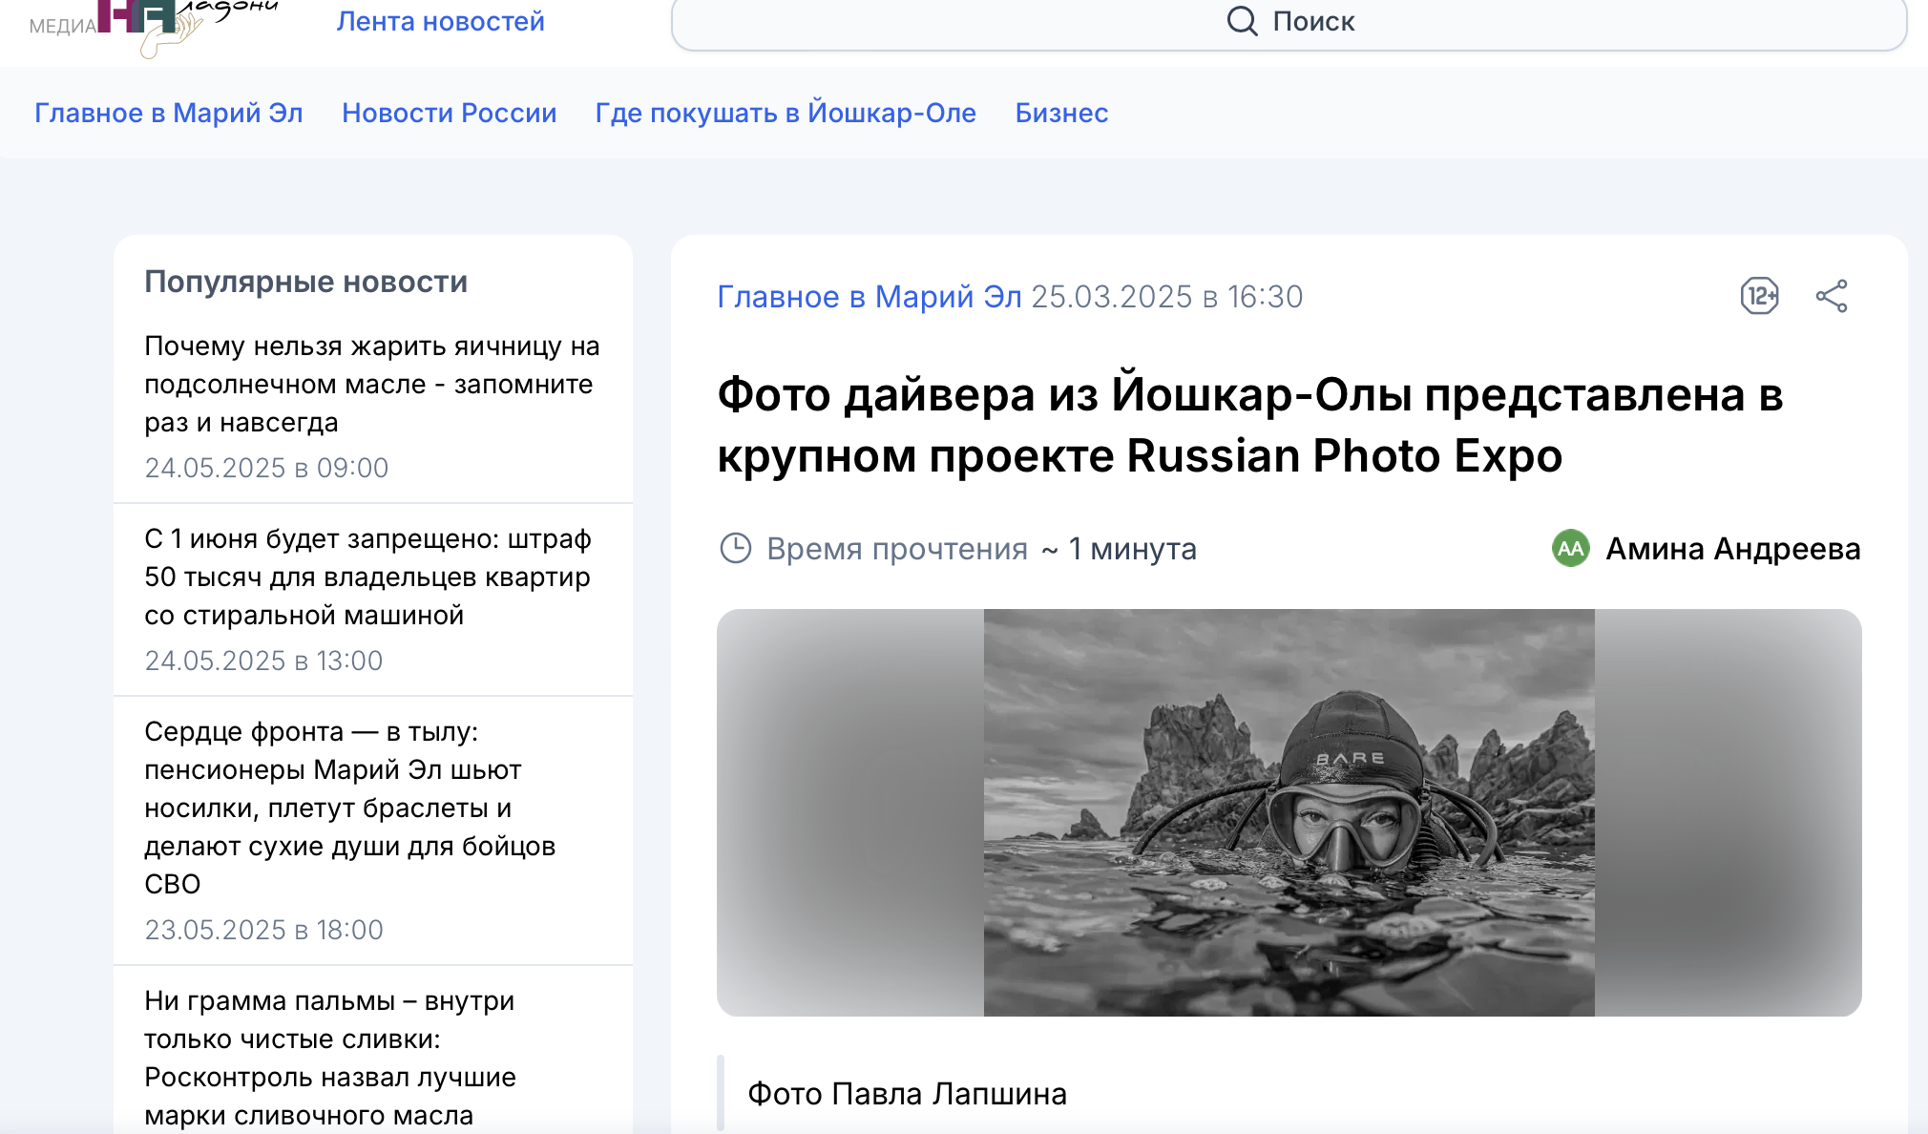Click the article category link Главное в Марий Эл
Screen dimensions: 1928x1134
[x=869, y=297]
